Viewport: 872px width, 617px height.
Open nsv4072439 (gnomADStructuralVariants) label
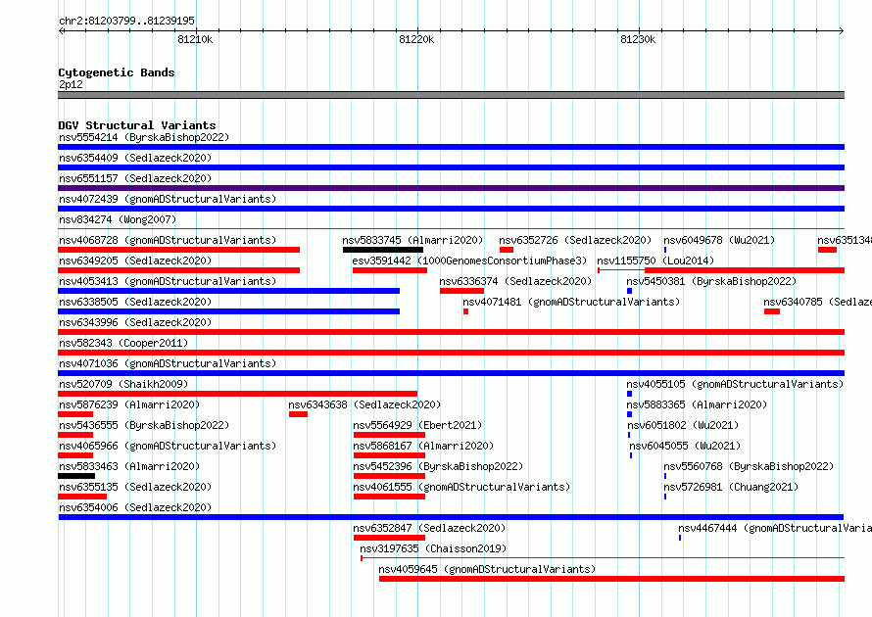(168, 199)
